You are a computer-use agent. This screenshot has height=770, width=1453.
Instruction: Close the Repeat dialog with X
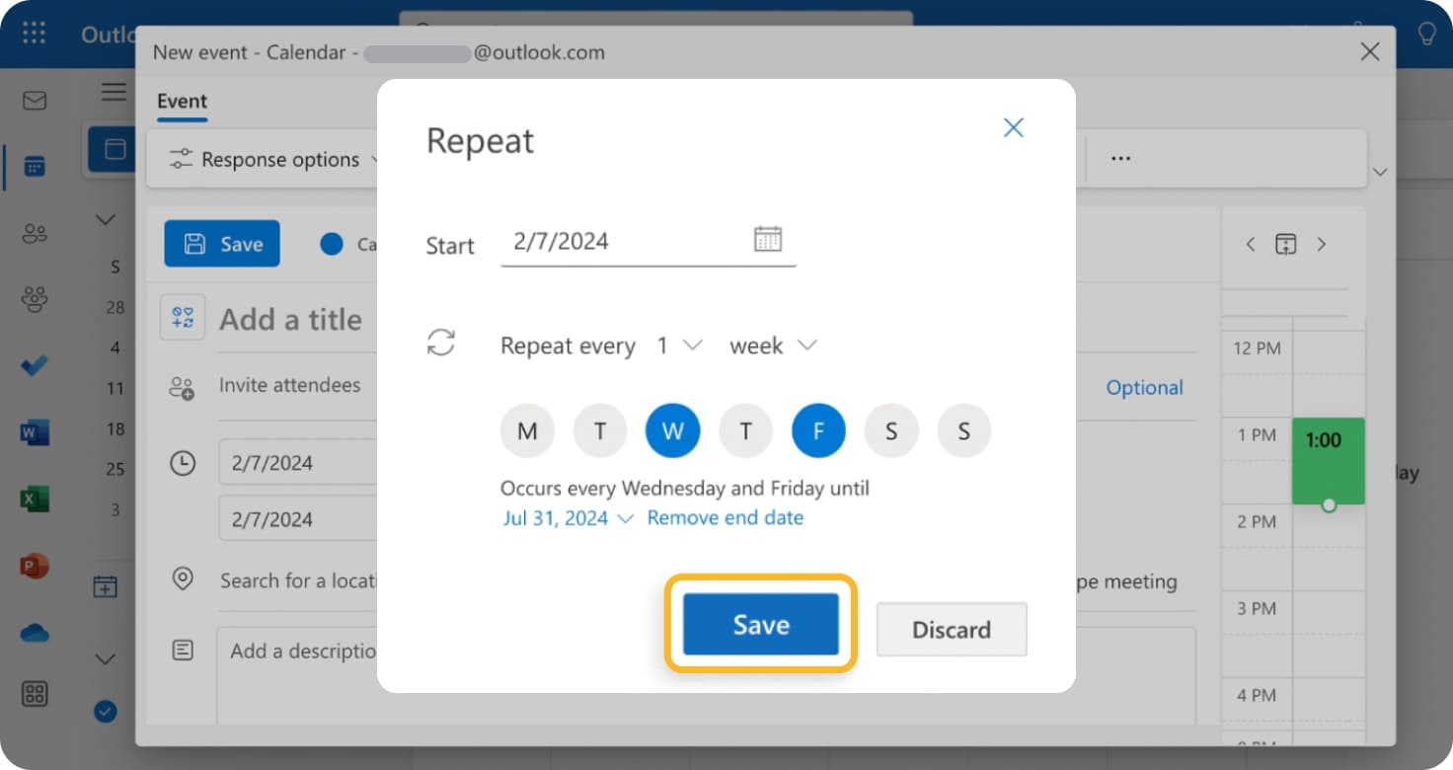coord(1013,127)
